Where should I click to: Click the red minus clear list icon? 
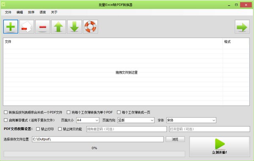pos(43,27)
